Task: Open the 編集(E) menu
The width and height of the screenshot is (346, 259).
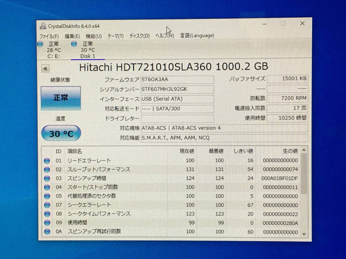Action: 72,36
